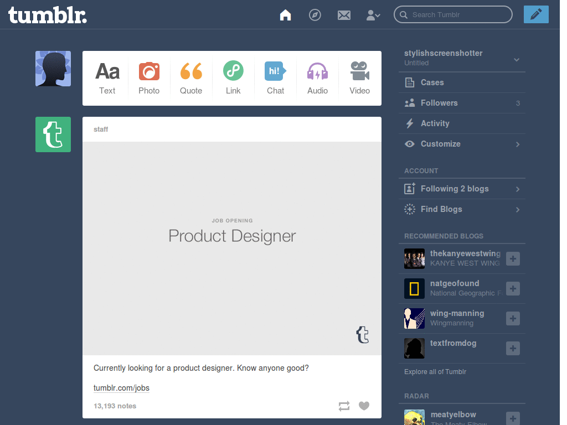Click the Cases document icon

(410, 82)
